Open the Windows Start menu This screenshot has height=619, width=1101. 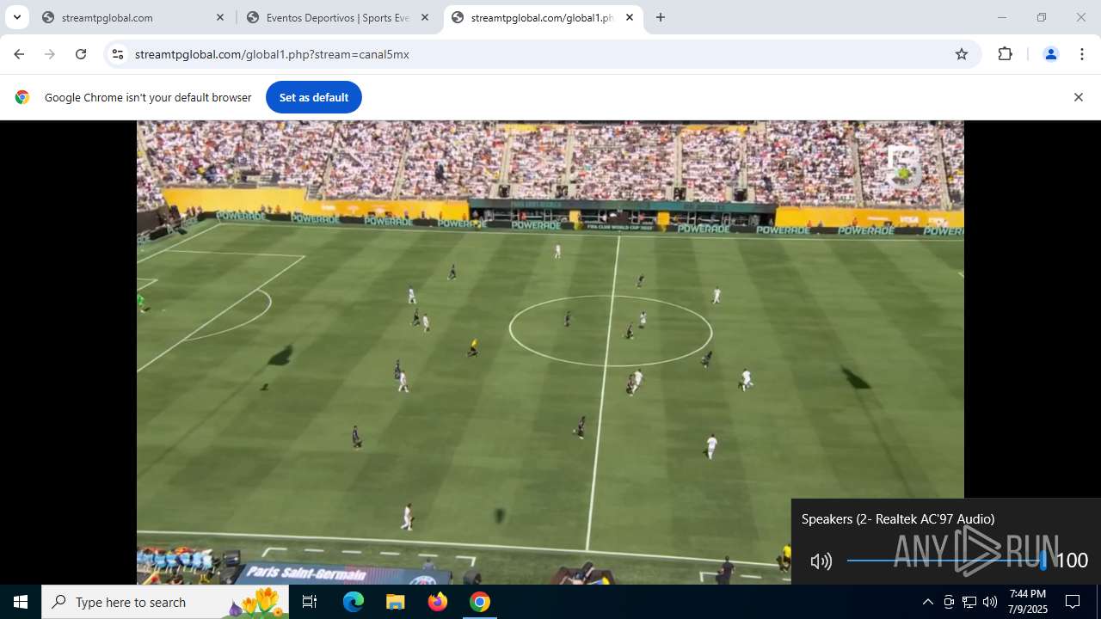click(21, 602)
